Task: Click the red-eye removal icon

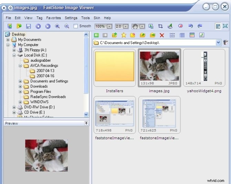Action: pyautogui.click(x=180, y=26)
